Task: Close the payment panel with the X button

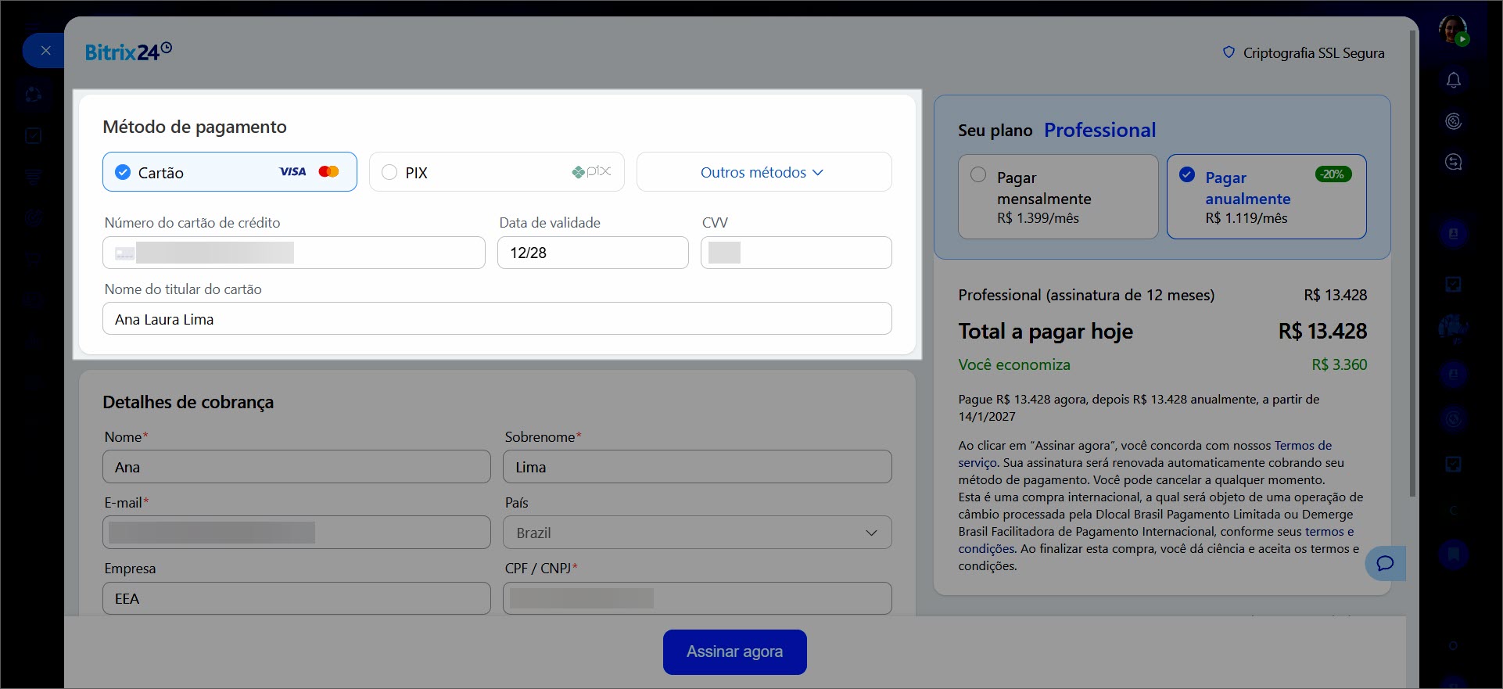Action: pos(45,51)
